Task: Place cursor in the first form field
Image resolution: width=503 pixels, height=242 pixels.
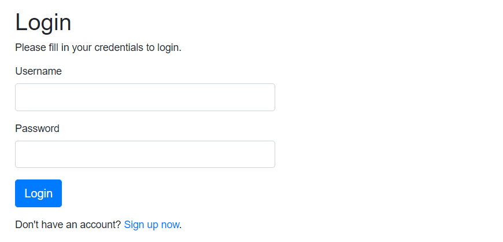Action: point(145,97)
